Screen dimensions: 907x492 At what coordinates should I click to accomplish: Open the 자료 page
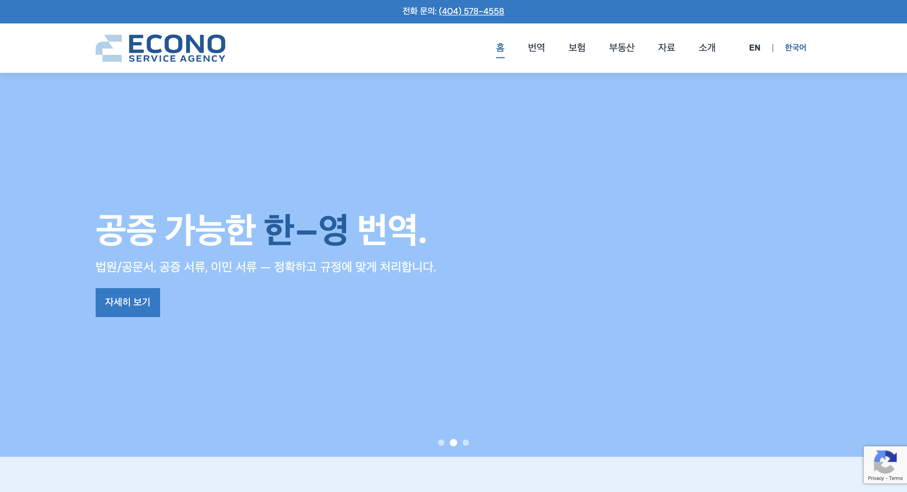(x=666, y=48)
